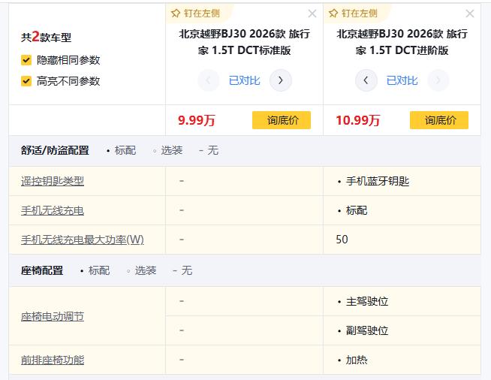This screenshot has width=491, height=380.
Task: Move 标准版 column right with arrow
Action: click(x=281, y=80)
